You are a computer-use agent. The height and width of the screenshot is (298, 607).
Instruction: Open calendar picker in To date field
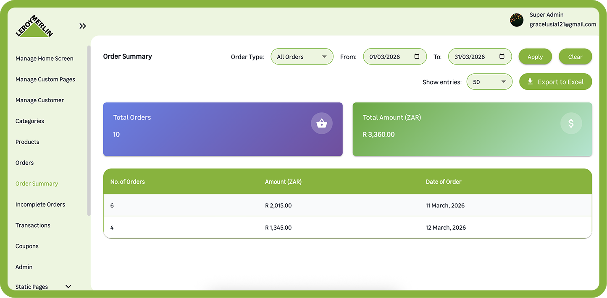502,57
